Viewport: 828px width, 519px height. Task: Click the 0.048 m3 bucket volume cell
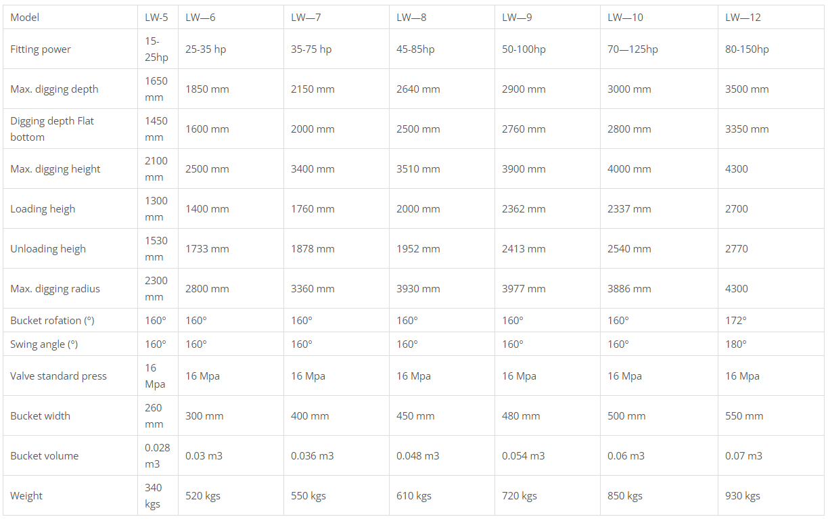417,455
